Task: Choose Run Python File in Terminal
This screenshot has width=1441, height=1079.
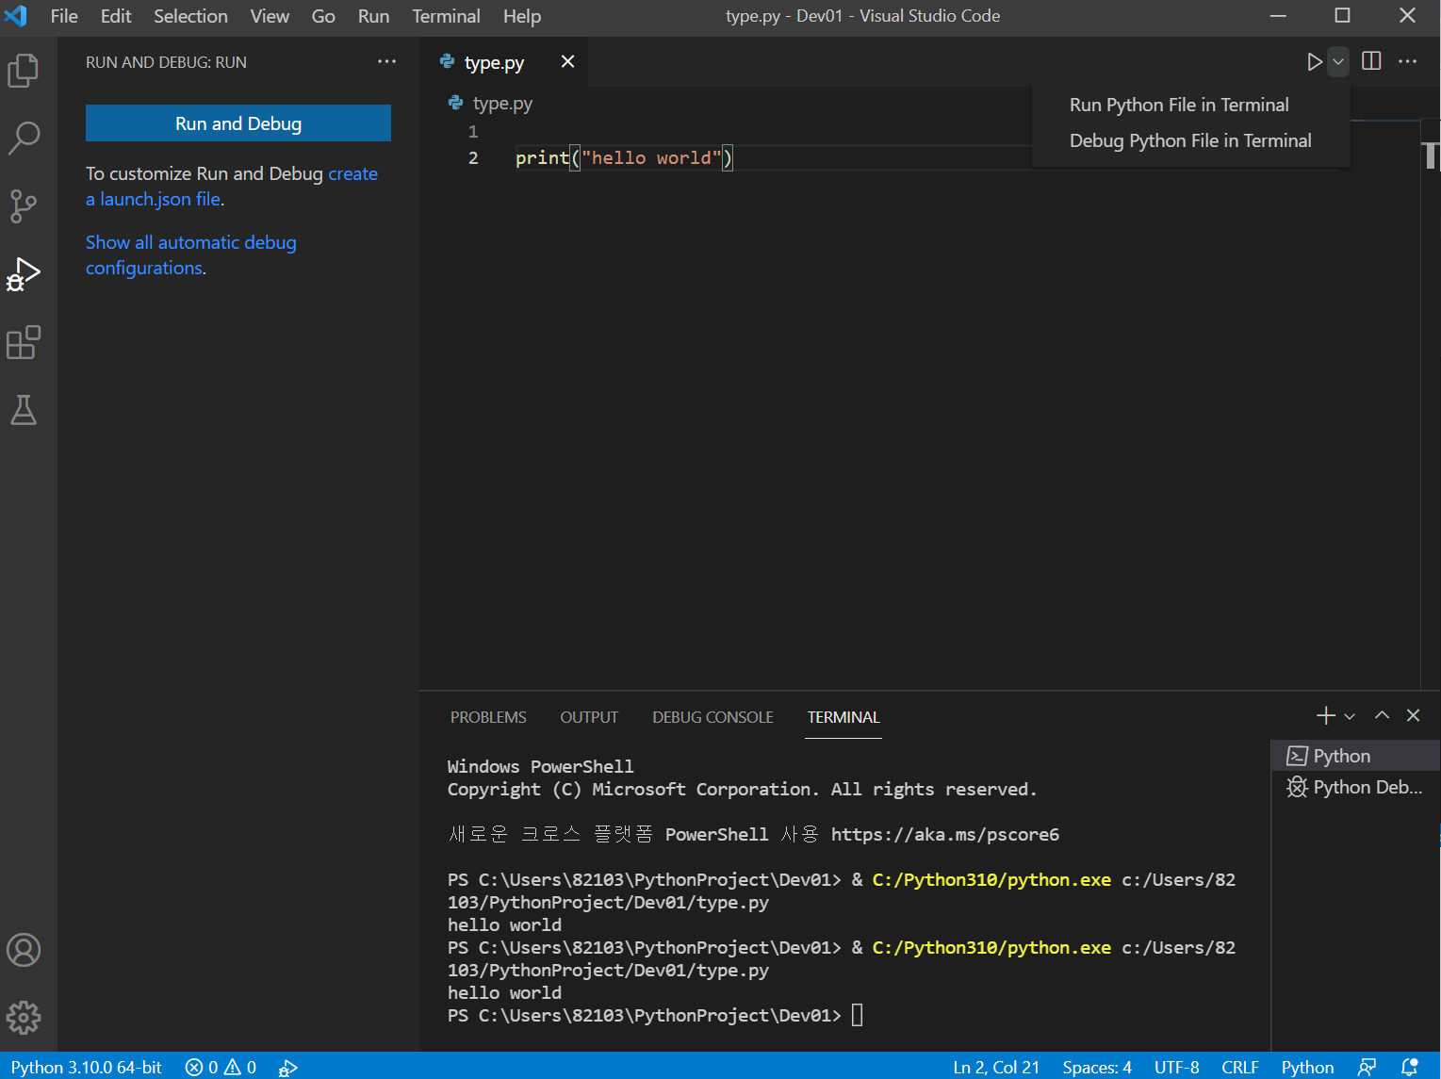Action: click(x=1179, y=105)
